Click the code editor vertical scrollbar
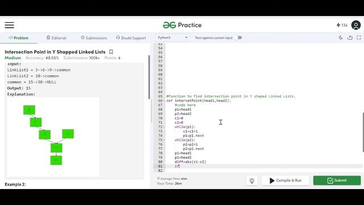This screenshot has width=364, height=205. [x=363, y=133]
